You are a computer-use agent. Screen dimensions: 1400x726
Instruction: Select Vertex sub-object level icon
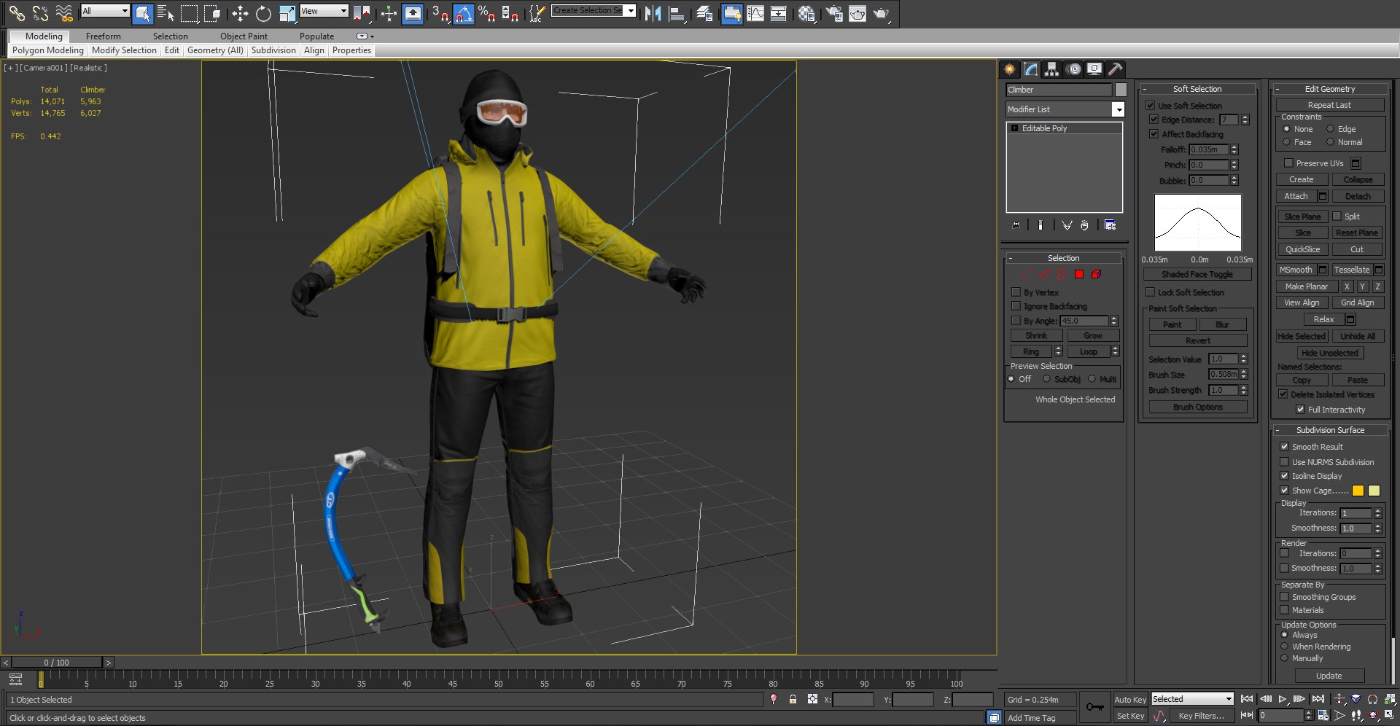tap(1027, 274)
